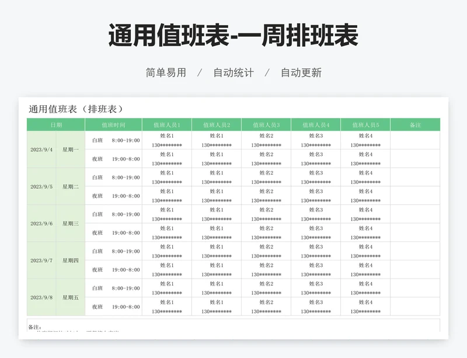Image resolution: width=467 pixels, height=358 pixels.
Task: Select 19:00-8:00 time for 星期五
Action: point(126,307)
